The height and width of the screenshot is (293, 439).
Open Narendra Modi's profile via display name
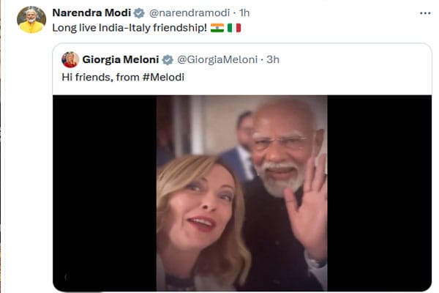90,13
